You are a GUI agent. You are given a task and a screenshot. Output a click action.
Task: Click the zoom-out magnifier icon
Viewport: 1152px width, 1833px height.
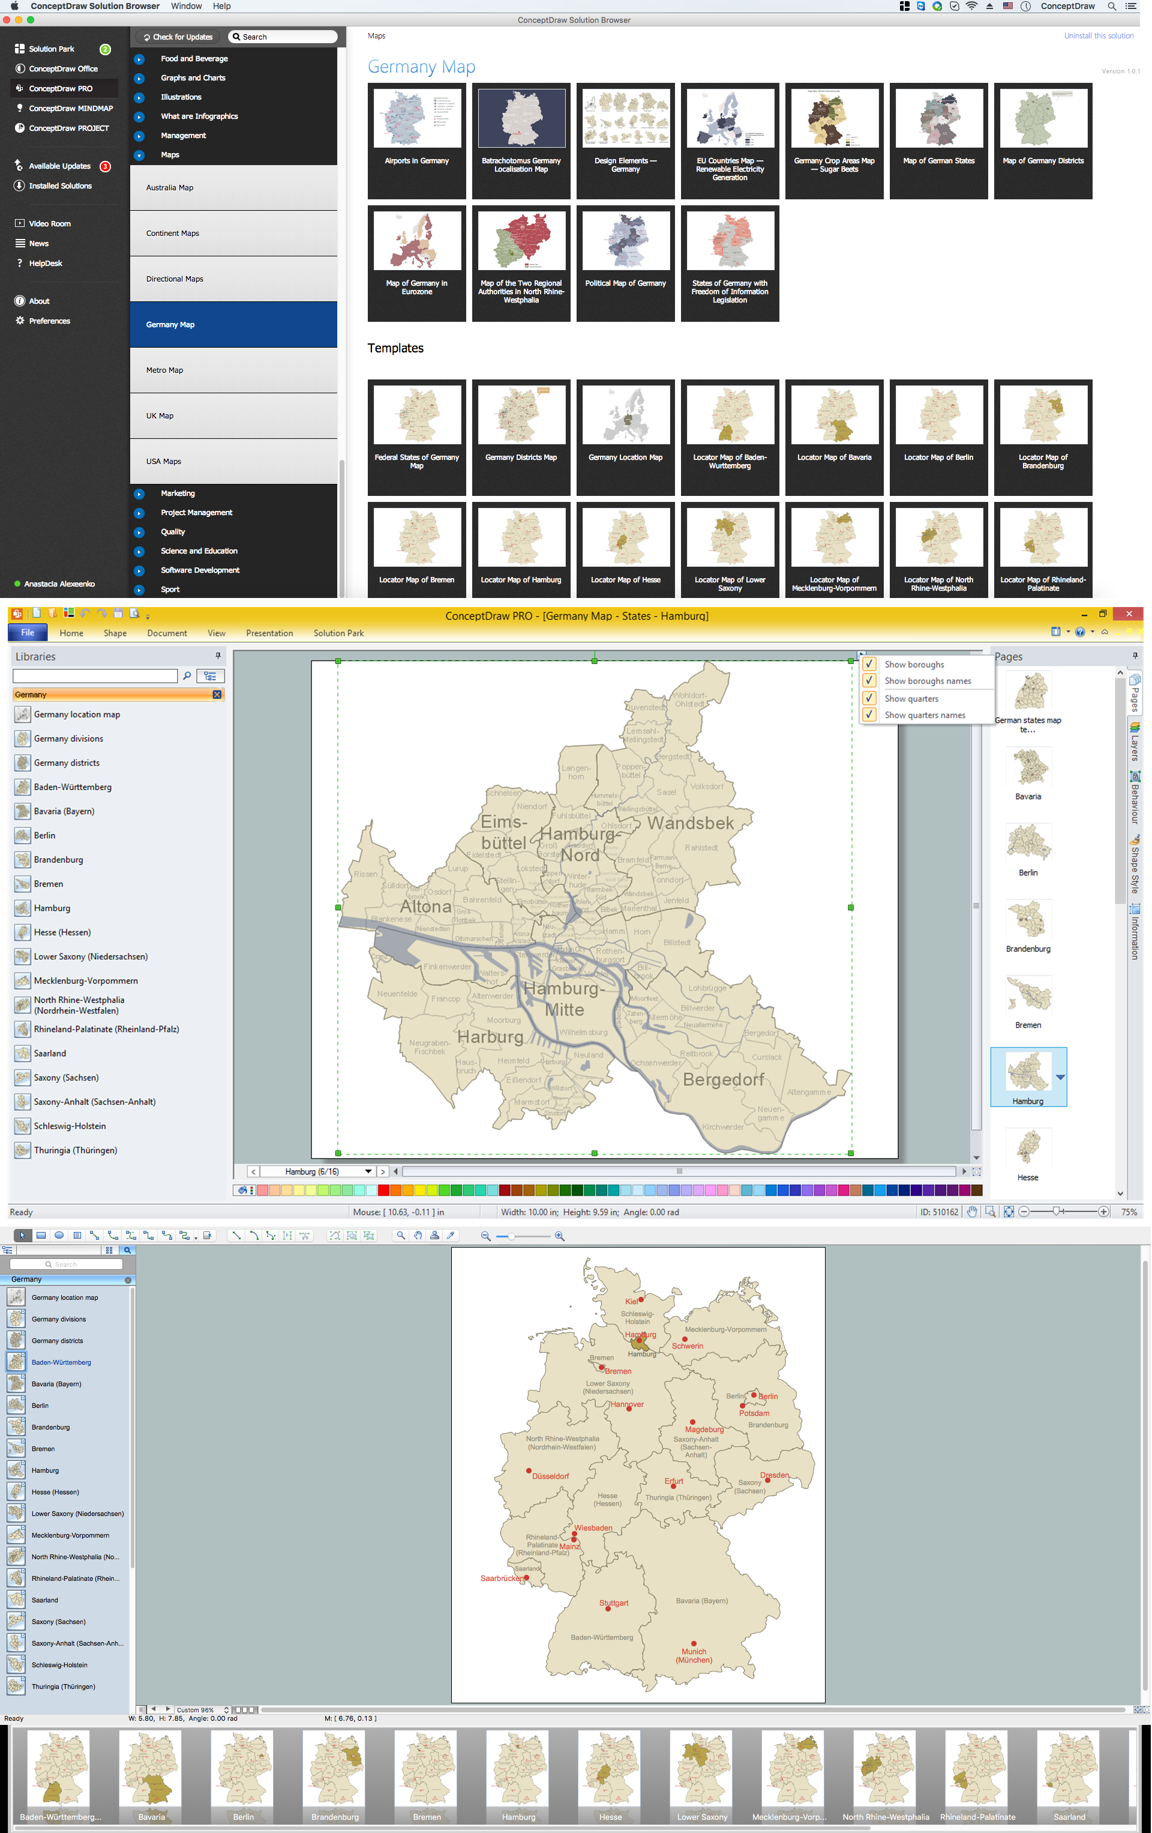click(485, 1236)
